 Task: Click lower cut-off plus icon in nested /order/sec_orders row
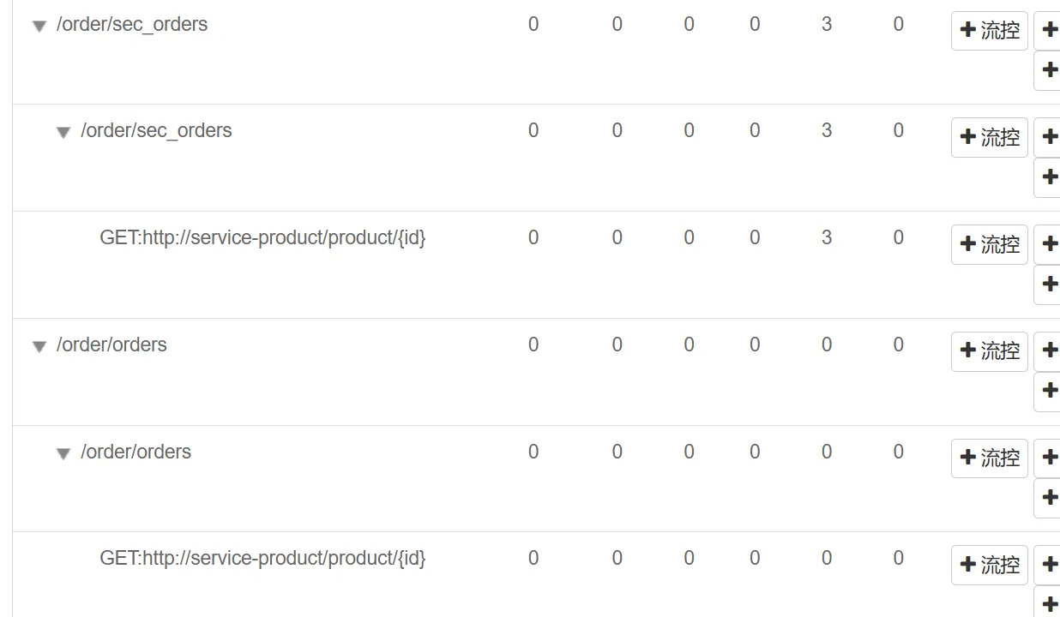coord(1049,177)
